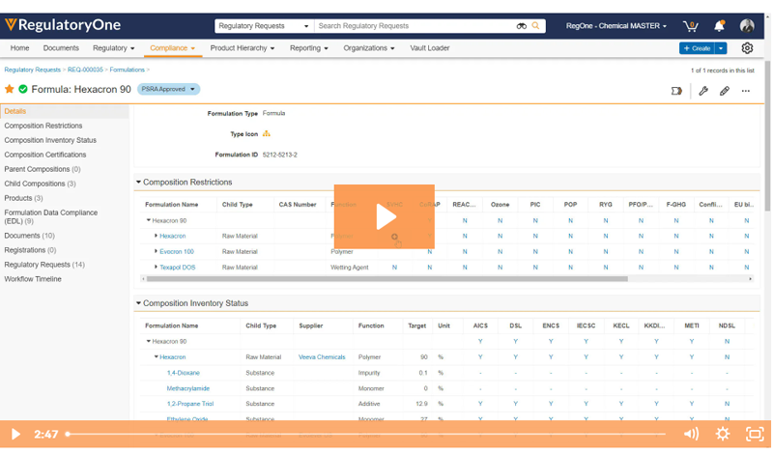
Task: Open the Veeva Chemicals supplier link
Action: (x=321, y=357)
